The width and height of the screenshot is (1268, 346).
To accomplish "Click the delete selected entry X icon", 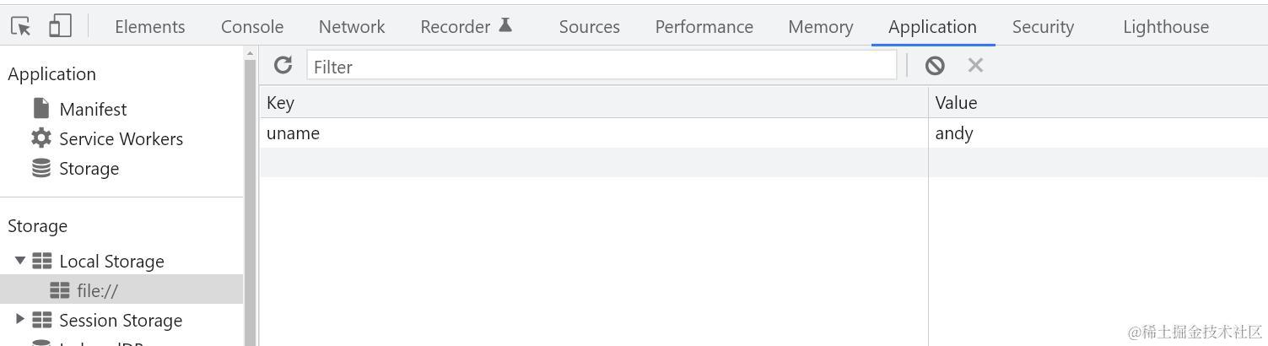I will 975,65.
